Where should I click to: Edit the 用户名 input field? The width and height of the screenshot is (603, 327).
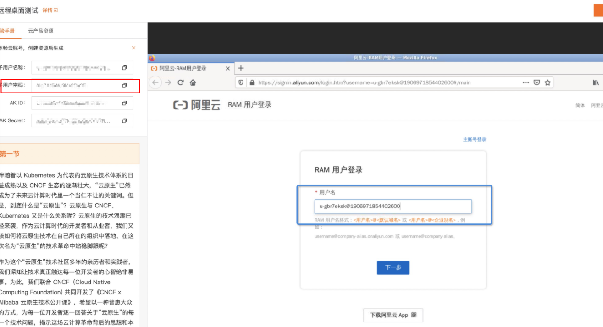pyautogui.click(x=393, y=206)
